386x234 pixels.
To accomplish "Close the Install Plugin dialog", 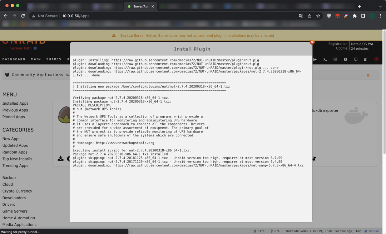I will 312,42.
